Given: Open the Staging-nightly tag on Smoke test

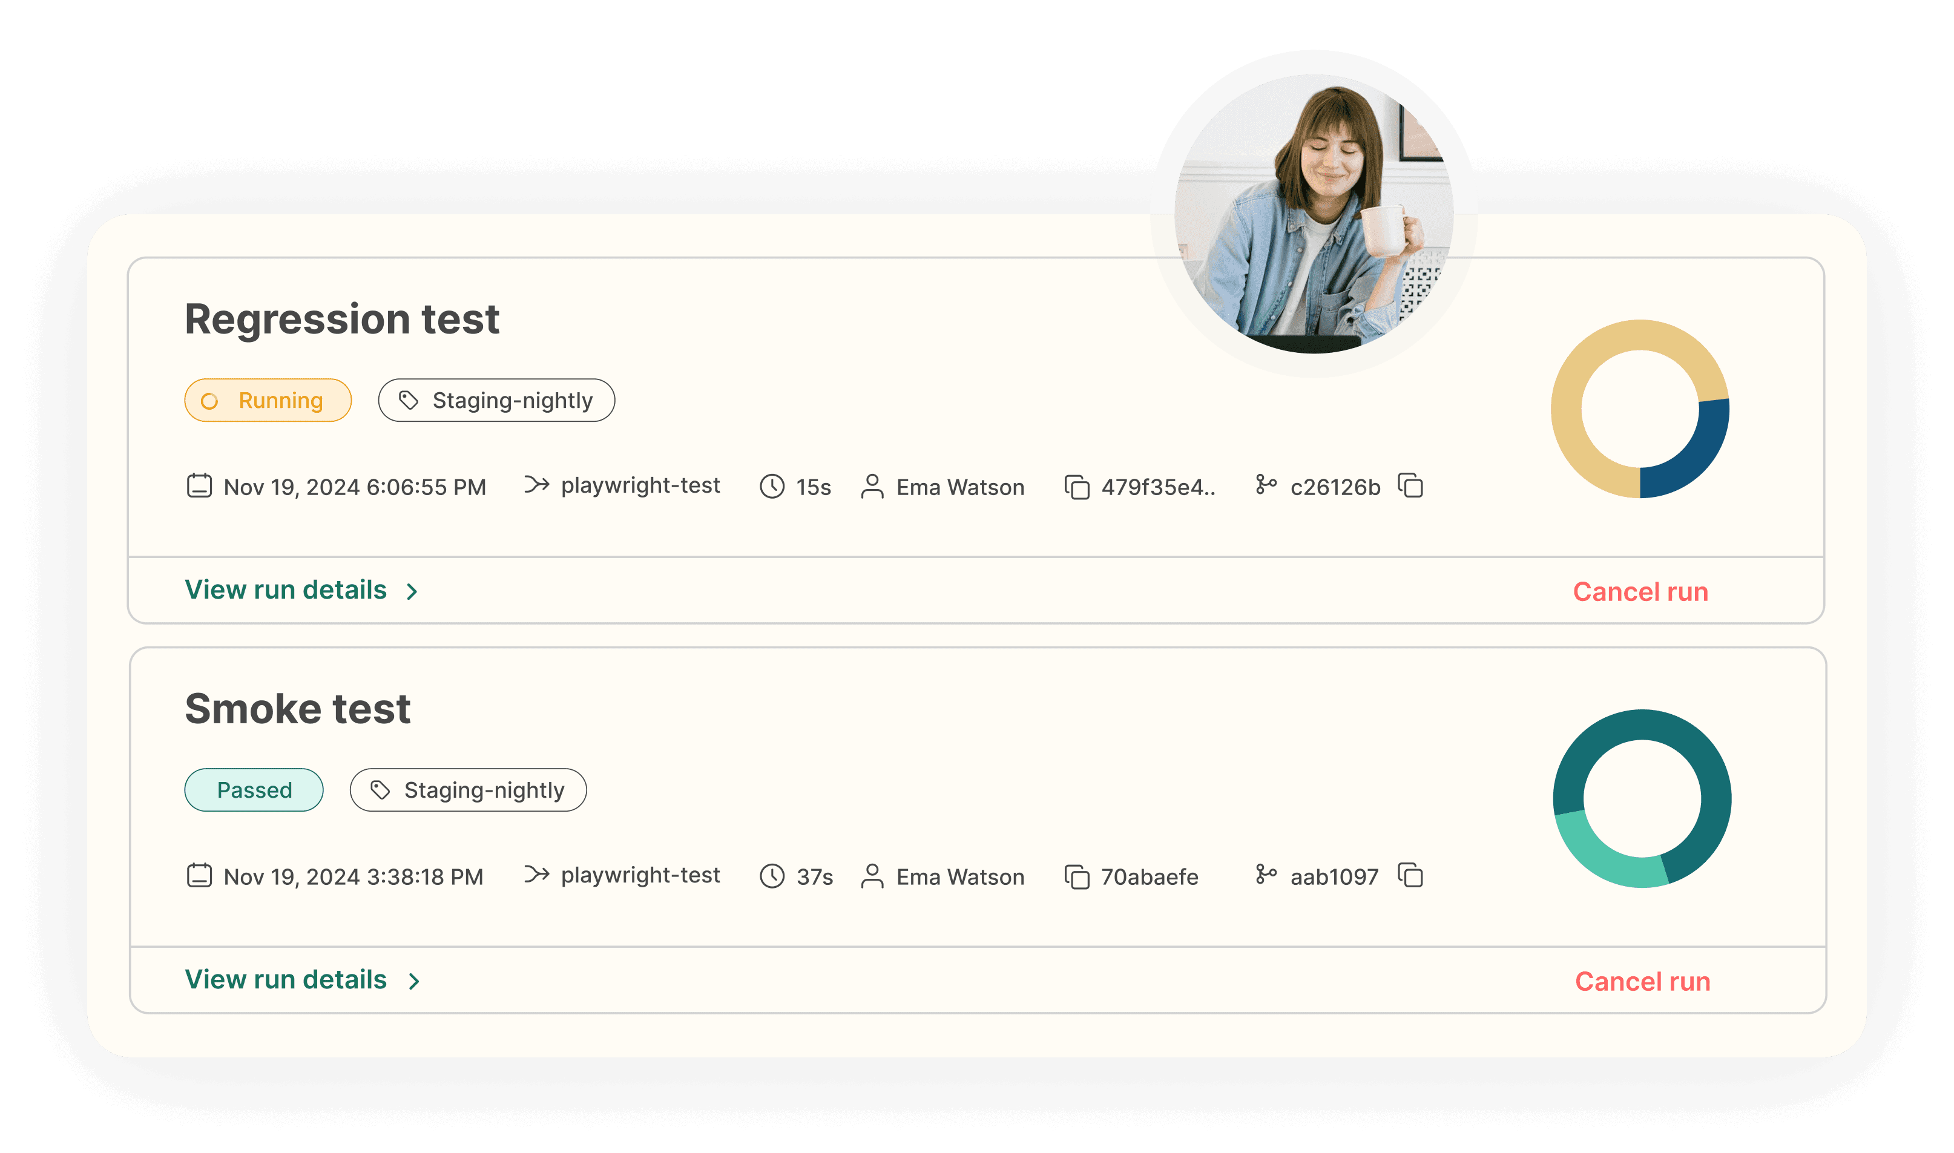Looking at the screenshot, I should 467,789.
